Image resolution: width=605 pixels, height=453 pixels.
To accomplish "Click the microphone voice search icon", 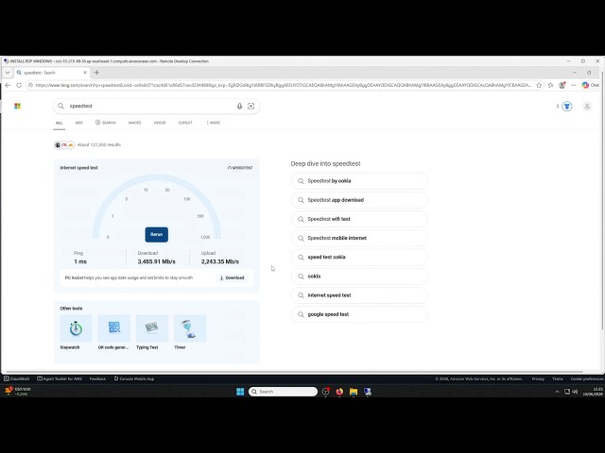I will pos(239,107).
